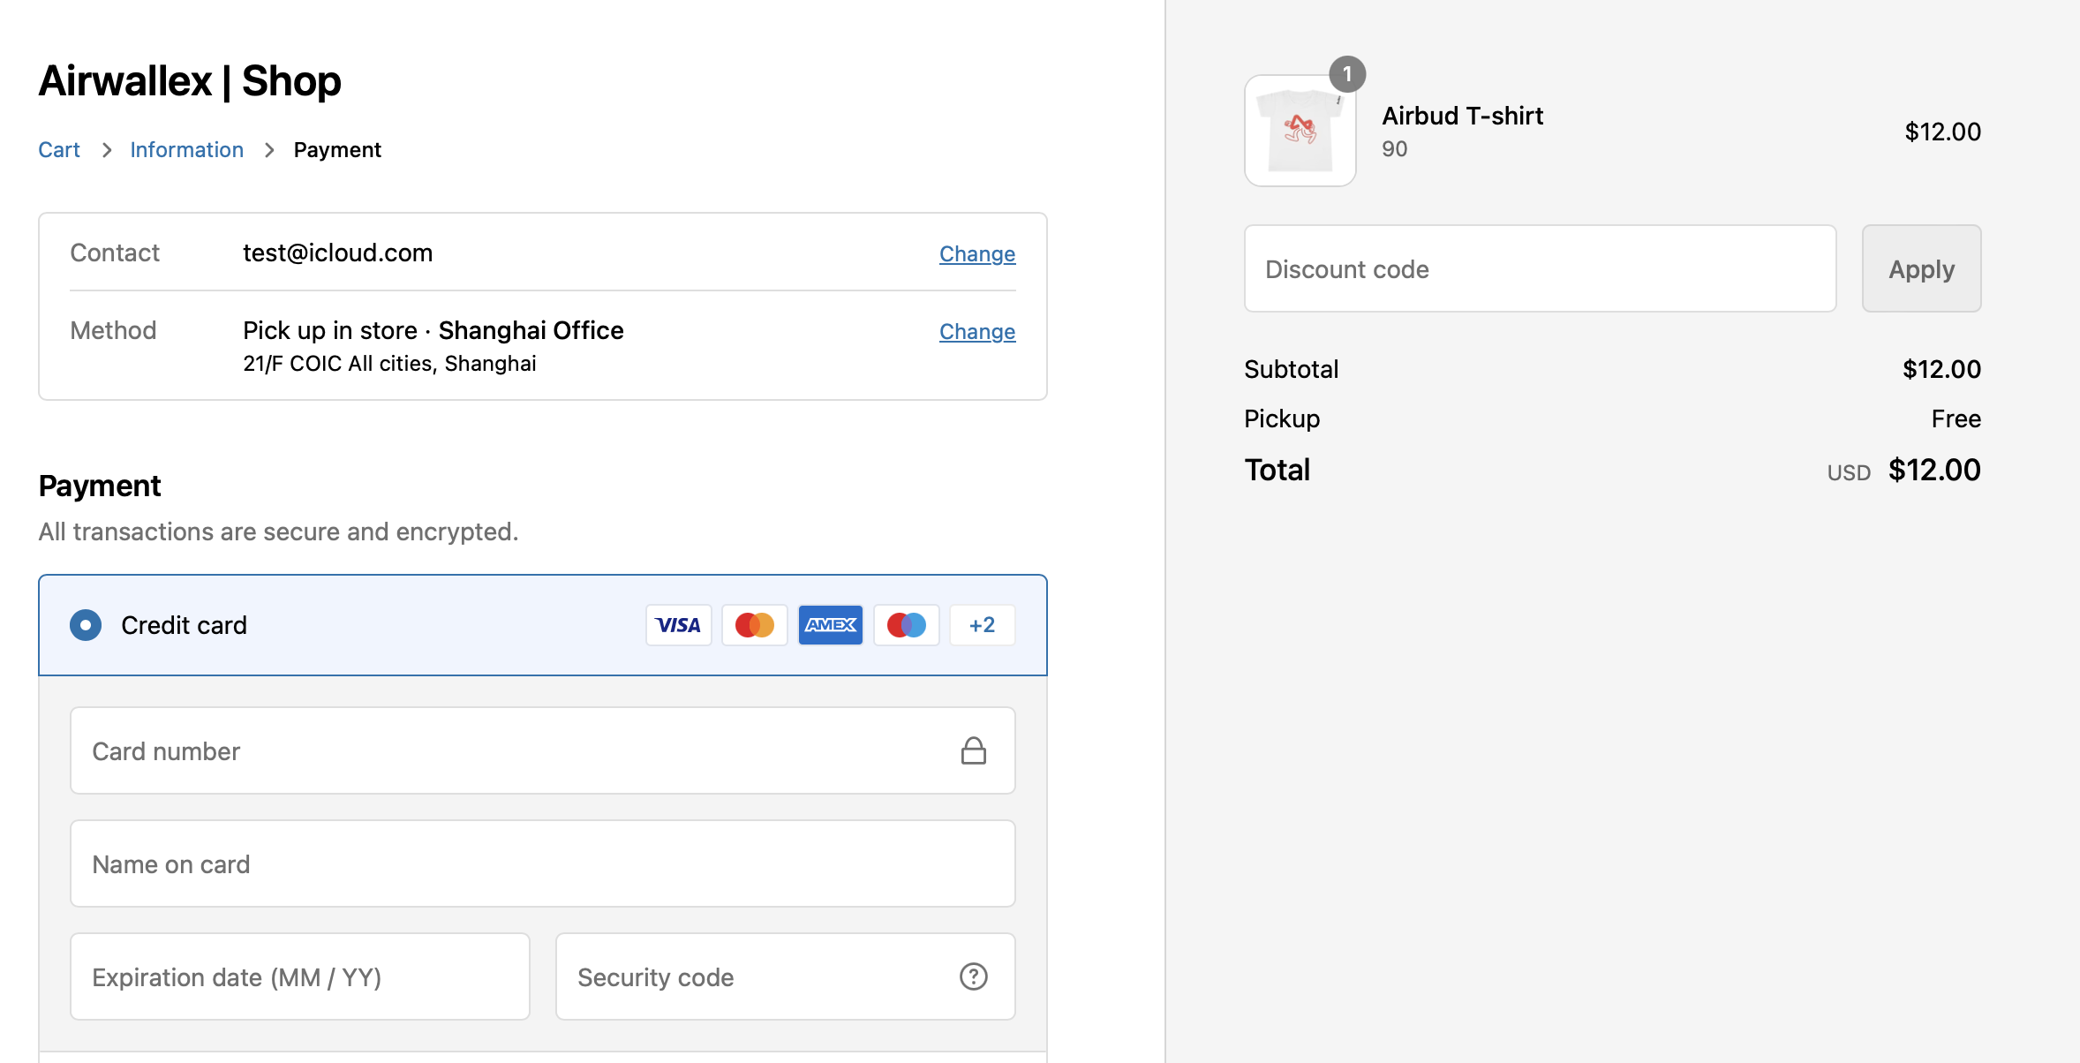Click inside the Discount code field
The image size is (2080, 1063).
click(x=1539, y=268)
